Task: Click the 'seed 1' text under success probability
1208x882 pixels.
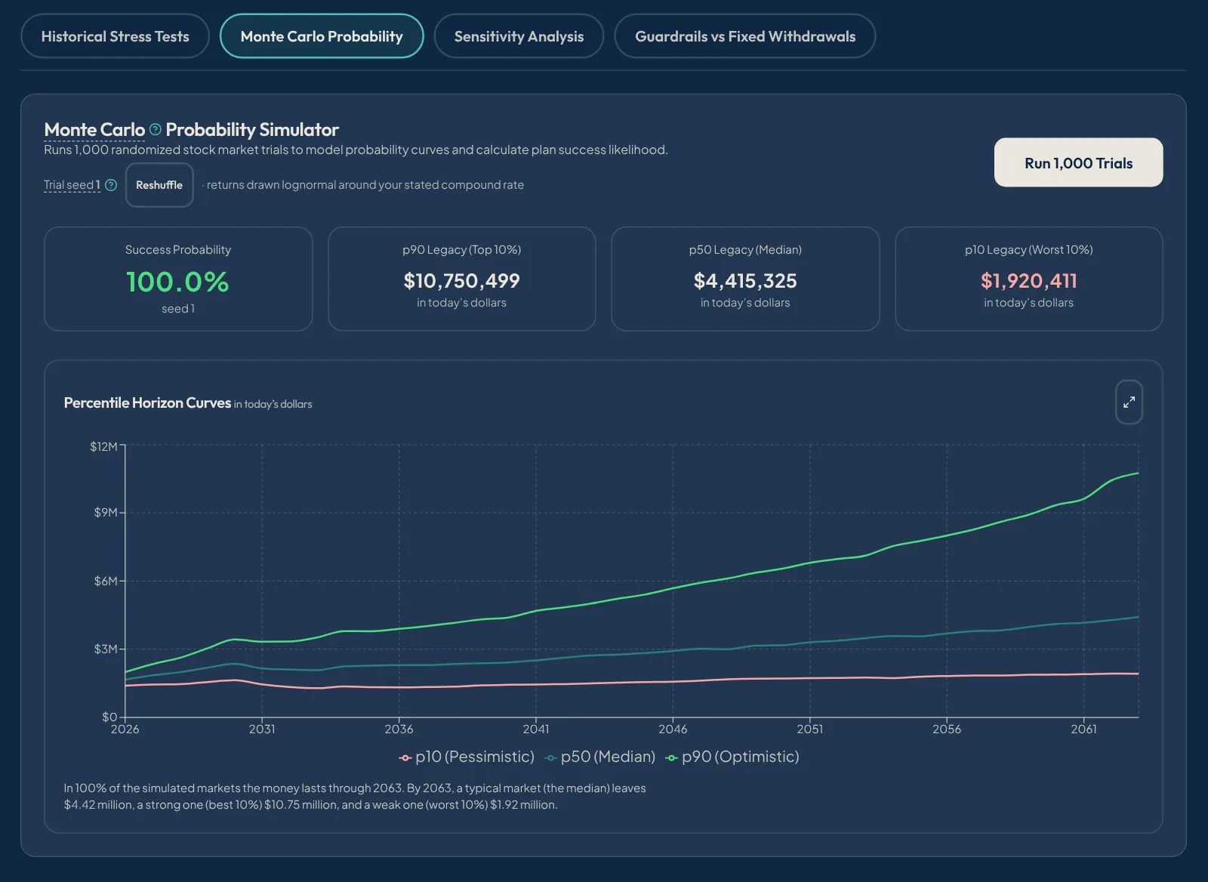Action: pos(178,308)
